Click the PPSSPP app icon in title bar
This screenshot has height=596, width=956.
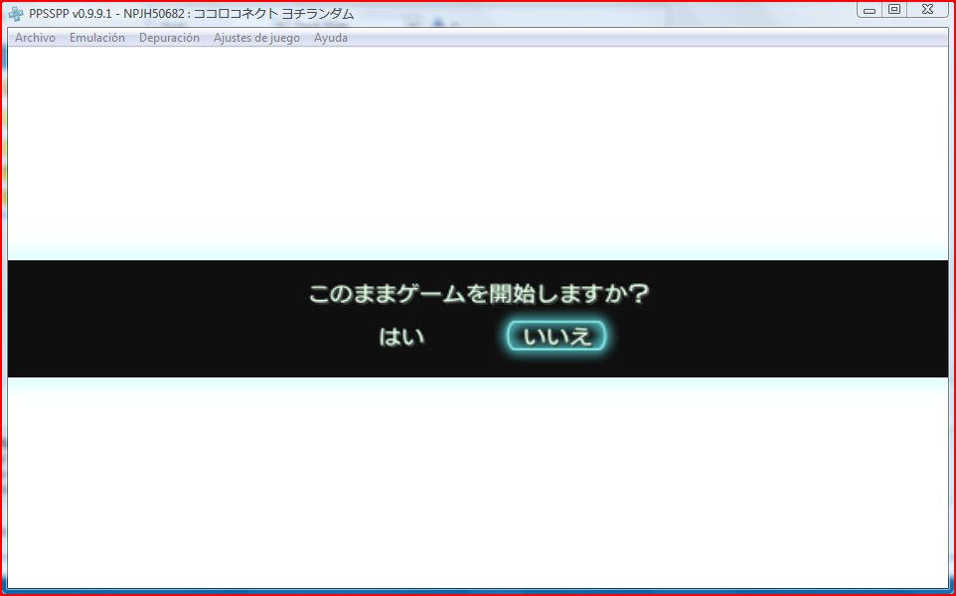[16, 14]
